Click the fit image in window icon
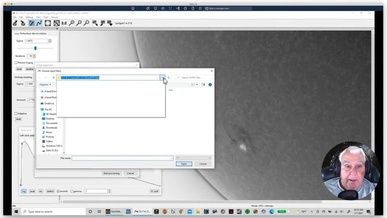Screen dimensions: 387x218 pyautogui.click(x=56, y=23)
